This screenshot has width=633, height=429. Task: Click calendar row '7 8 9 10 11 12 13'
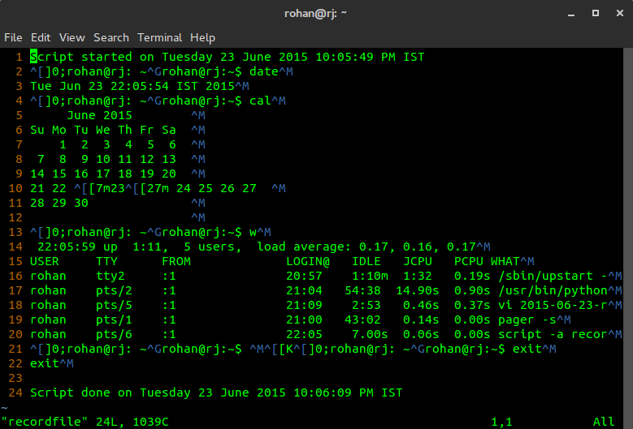tap(107, 159)
